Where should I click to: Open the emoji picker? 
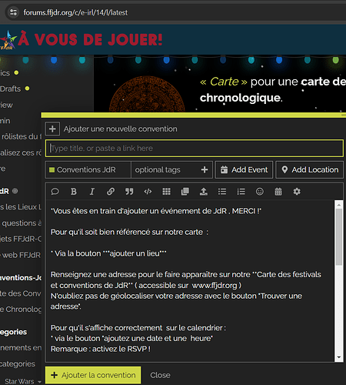260,192
